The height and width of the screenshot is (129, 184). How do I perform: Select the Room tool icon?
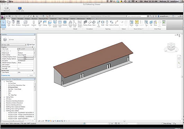131,23
